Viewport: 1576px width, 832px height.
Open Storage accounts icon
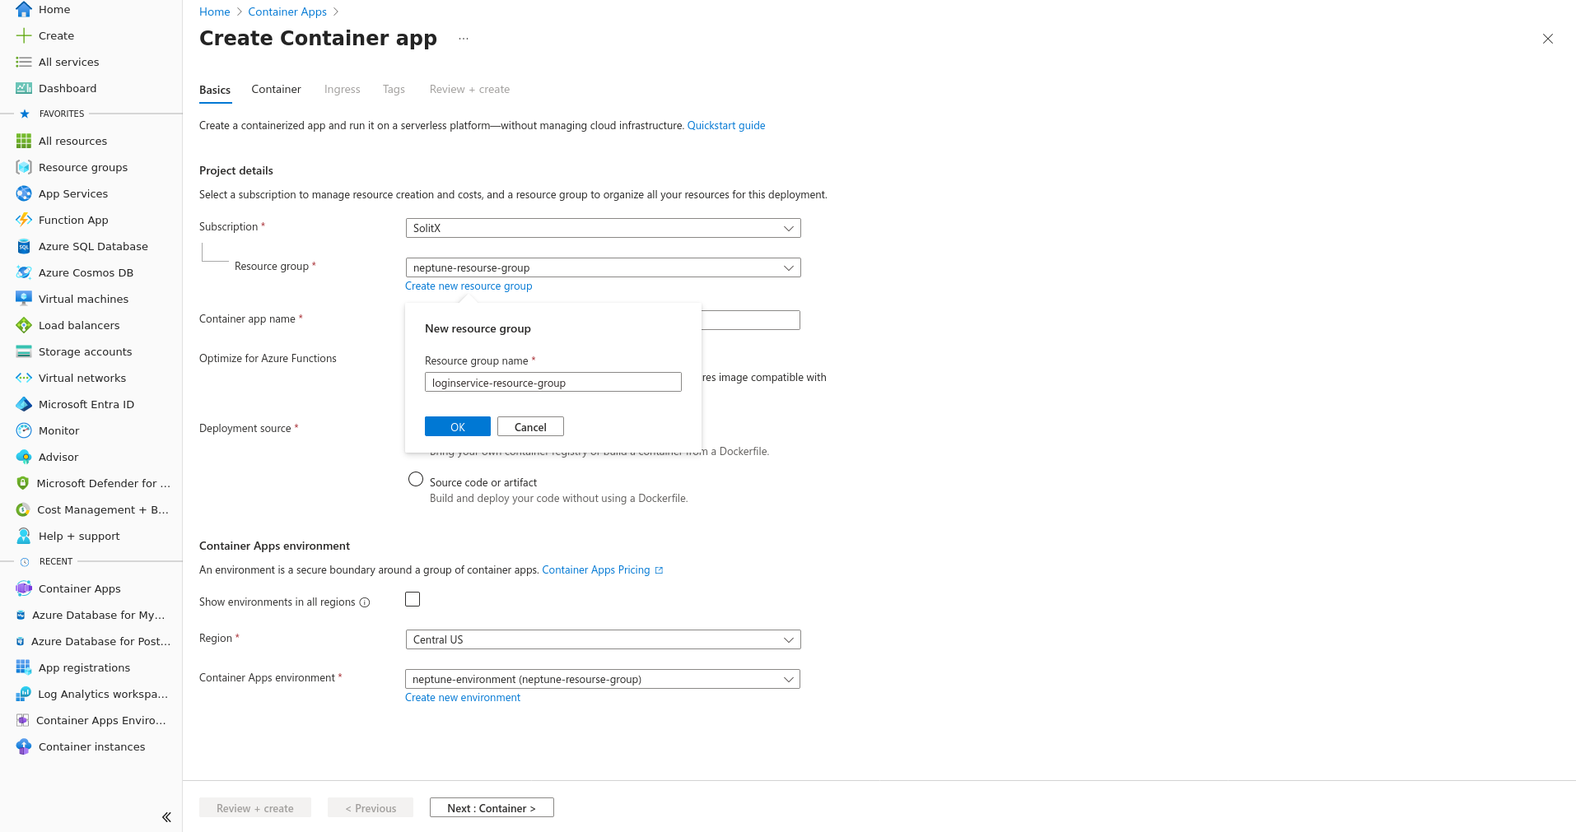[x=24, y=351]
